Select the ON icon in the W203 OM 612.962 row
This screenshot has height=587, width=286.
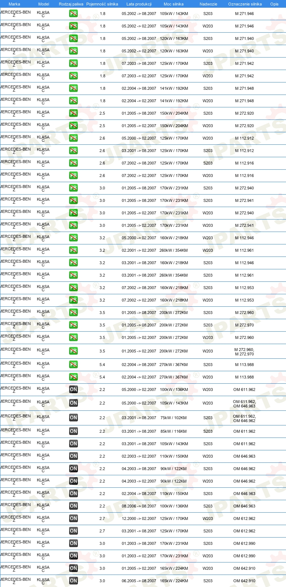click(74, 518)
